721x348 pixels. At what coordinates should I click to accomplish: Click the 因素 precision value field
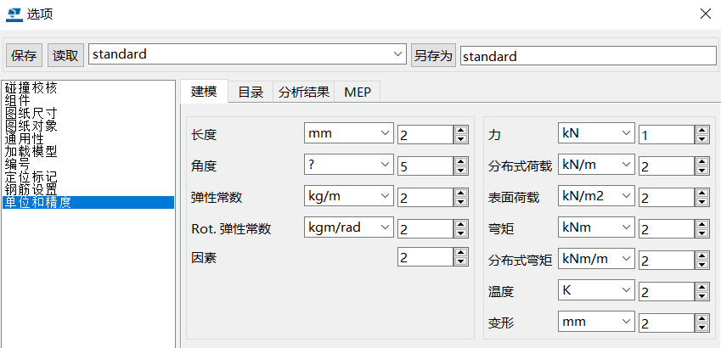tap(425, 257)
